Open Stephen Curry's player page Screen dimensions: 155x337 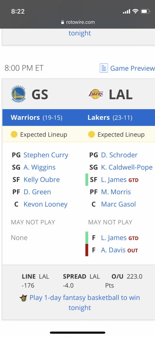(46, 155)
